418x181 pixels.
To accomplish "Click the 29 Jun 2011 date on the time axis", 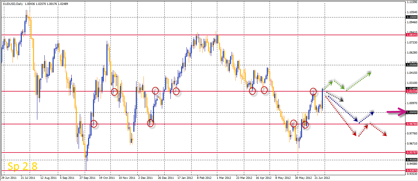I will (9, 177).
